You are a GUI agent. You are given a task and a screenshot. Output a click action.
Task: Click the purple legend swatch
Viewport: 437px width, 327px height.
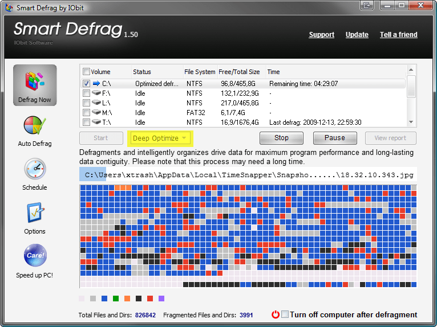(161, 299)
